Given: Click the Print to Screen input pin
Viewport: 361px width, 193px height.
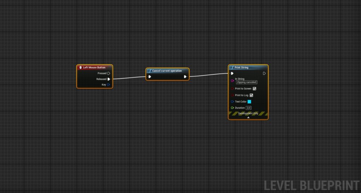Looking at the screenshot, I should click(x=232, y=89).
